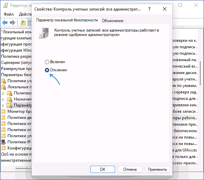Click the editor window's vertical scrollbar thumb

[x=200, y=73]
